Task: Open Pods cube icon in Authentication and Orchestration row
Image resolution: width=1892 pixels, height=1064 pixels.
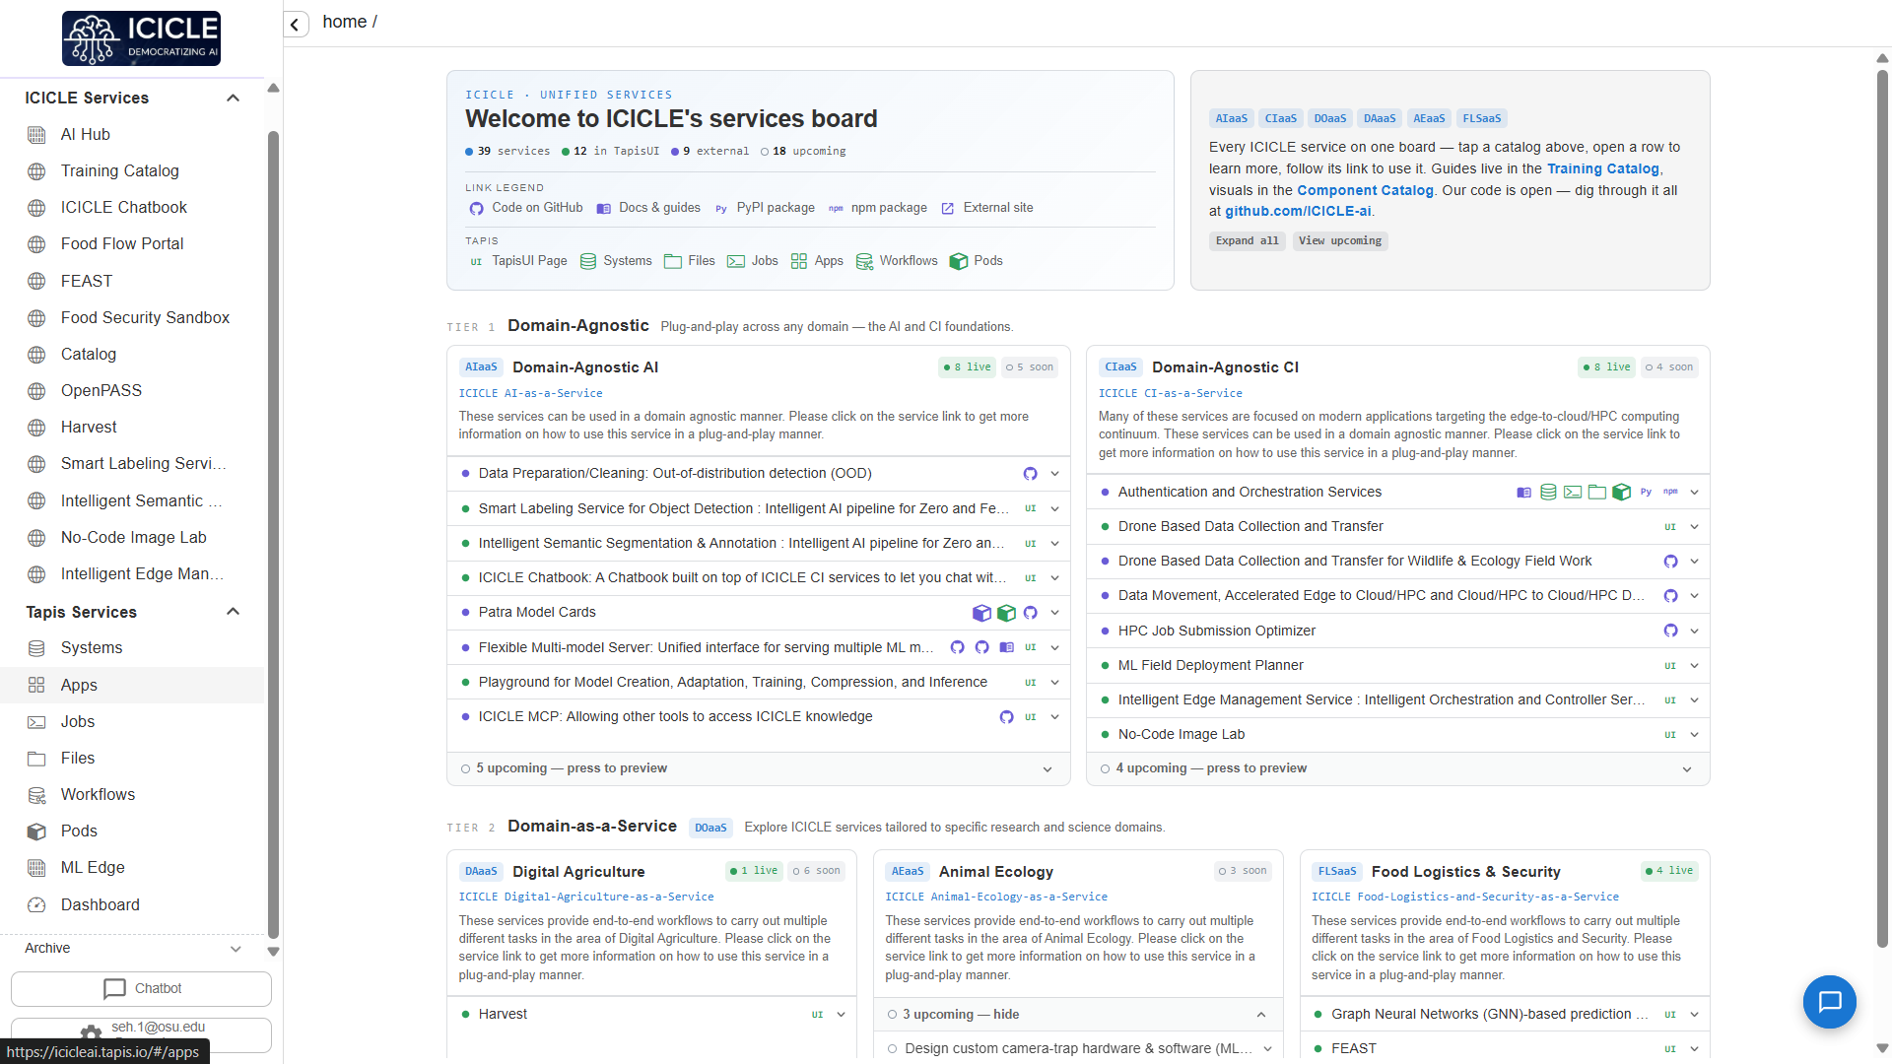Action: click(1621, 493)
